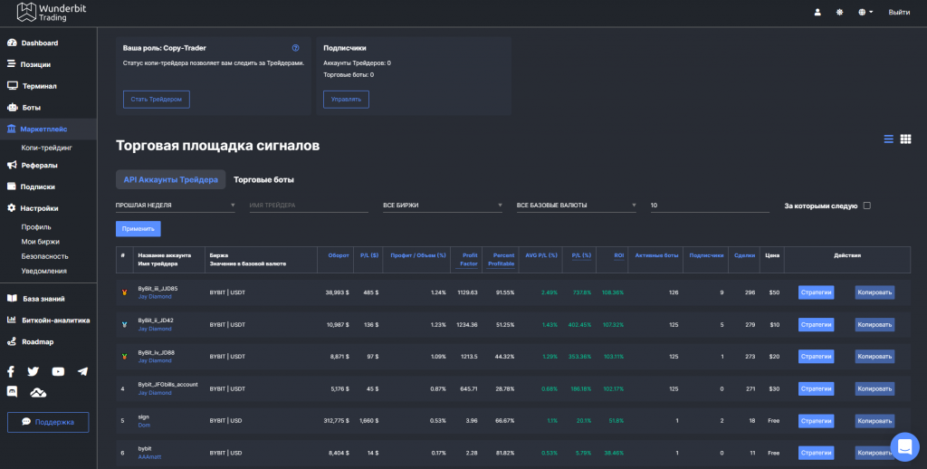927x469 pixels.
Task: Switch to list view layout
Action: 889,139
